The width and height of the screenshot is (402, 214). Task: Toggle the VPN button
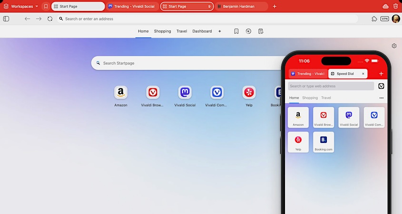coord(384,19)
